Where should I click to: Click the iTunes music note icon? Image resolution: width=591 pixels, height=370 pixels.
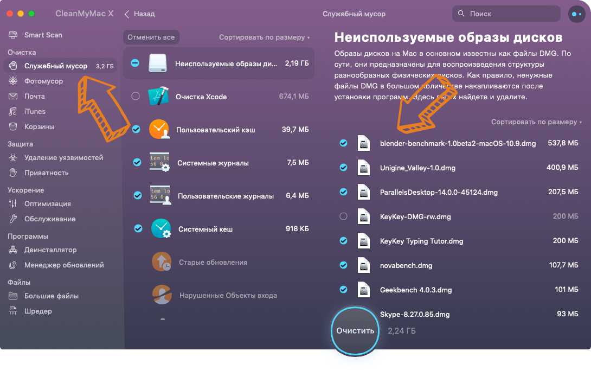(13, 111)
